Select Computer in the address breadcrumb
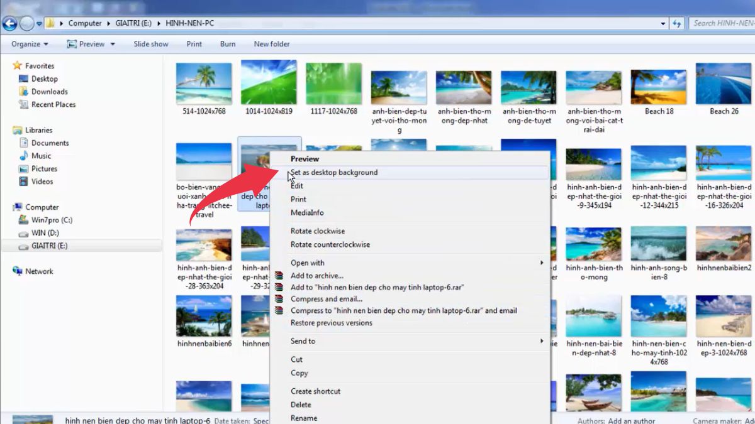The height and width of the screenshot is (424, 755). click(x=85, y=23)
